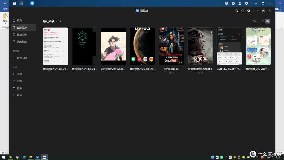Open the 文件 tab in Word
The height and width of the screenshot is (160, 284).
pyautogui.click(x=5, y=9)
